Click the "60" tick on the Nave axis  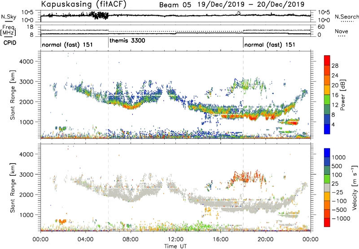[321, 27]
